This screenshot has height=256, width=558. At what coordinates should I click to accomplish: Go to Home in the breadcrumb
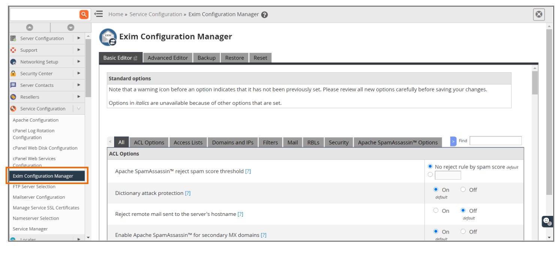click(x=116, y=14)
